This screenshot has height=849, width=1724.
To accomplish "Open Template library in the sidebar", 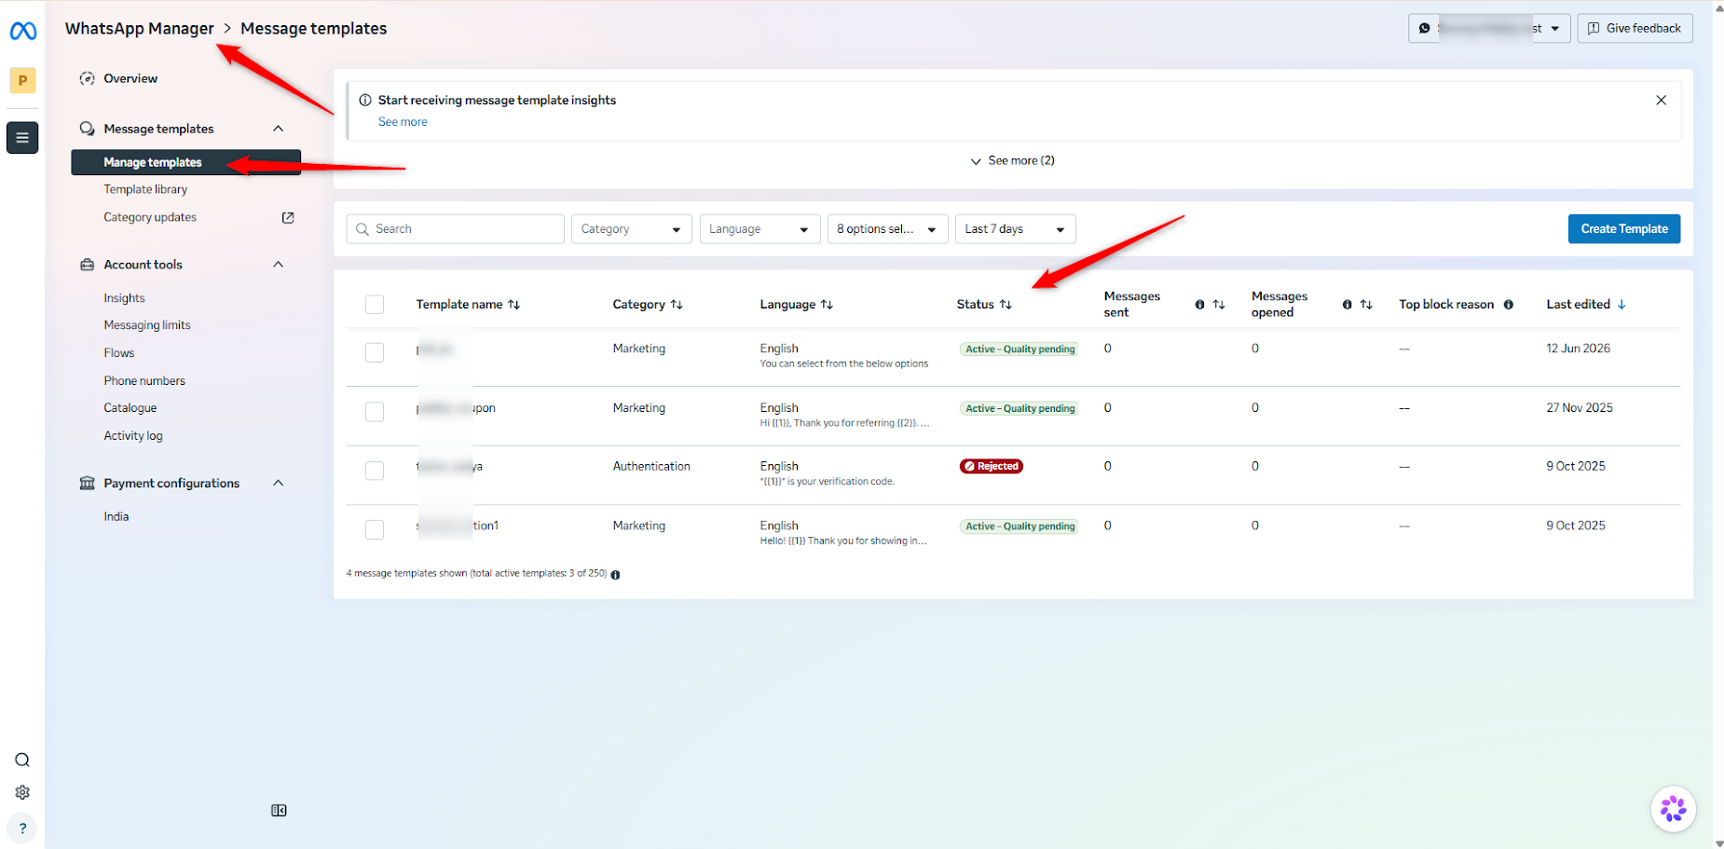I will pyautogui.click(x=145, y=189).
